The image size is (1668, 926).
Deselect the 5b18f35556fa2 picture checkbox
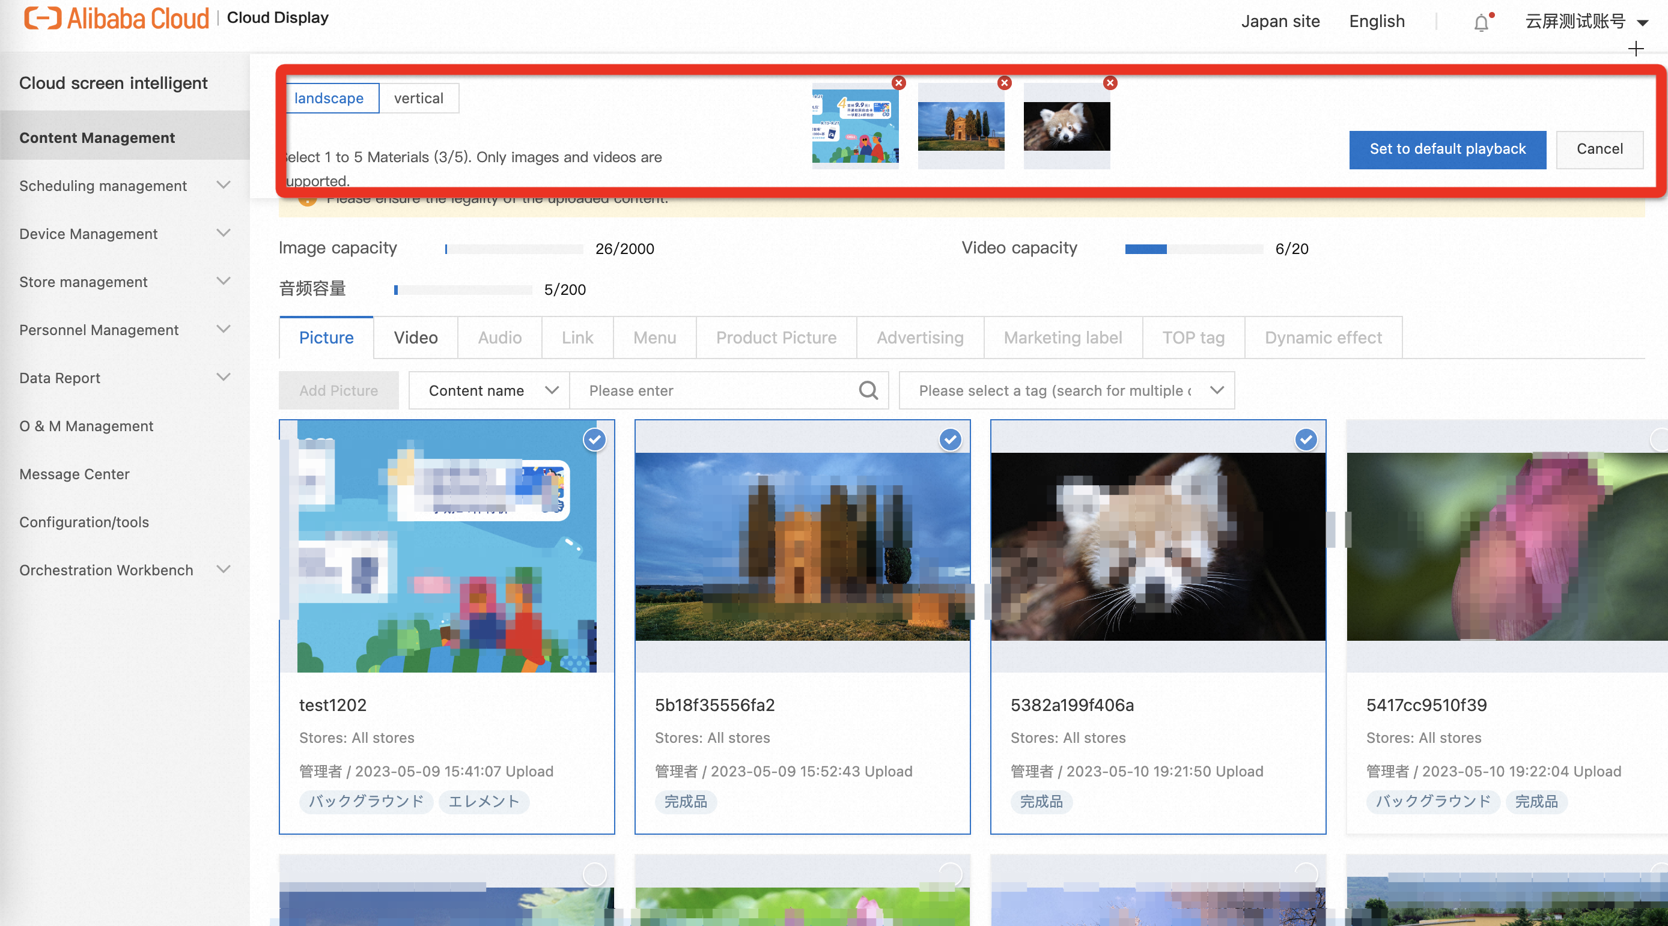point(950,440)
